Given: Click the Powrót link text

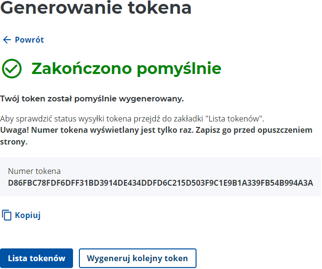Looking at the screenshot, I should click(29, 40).
